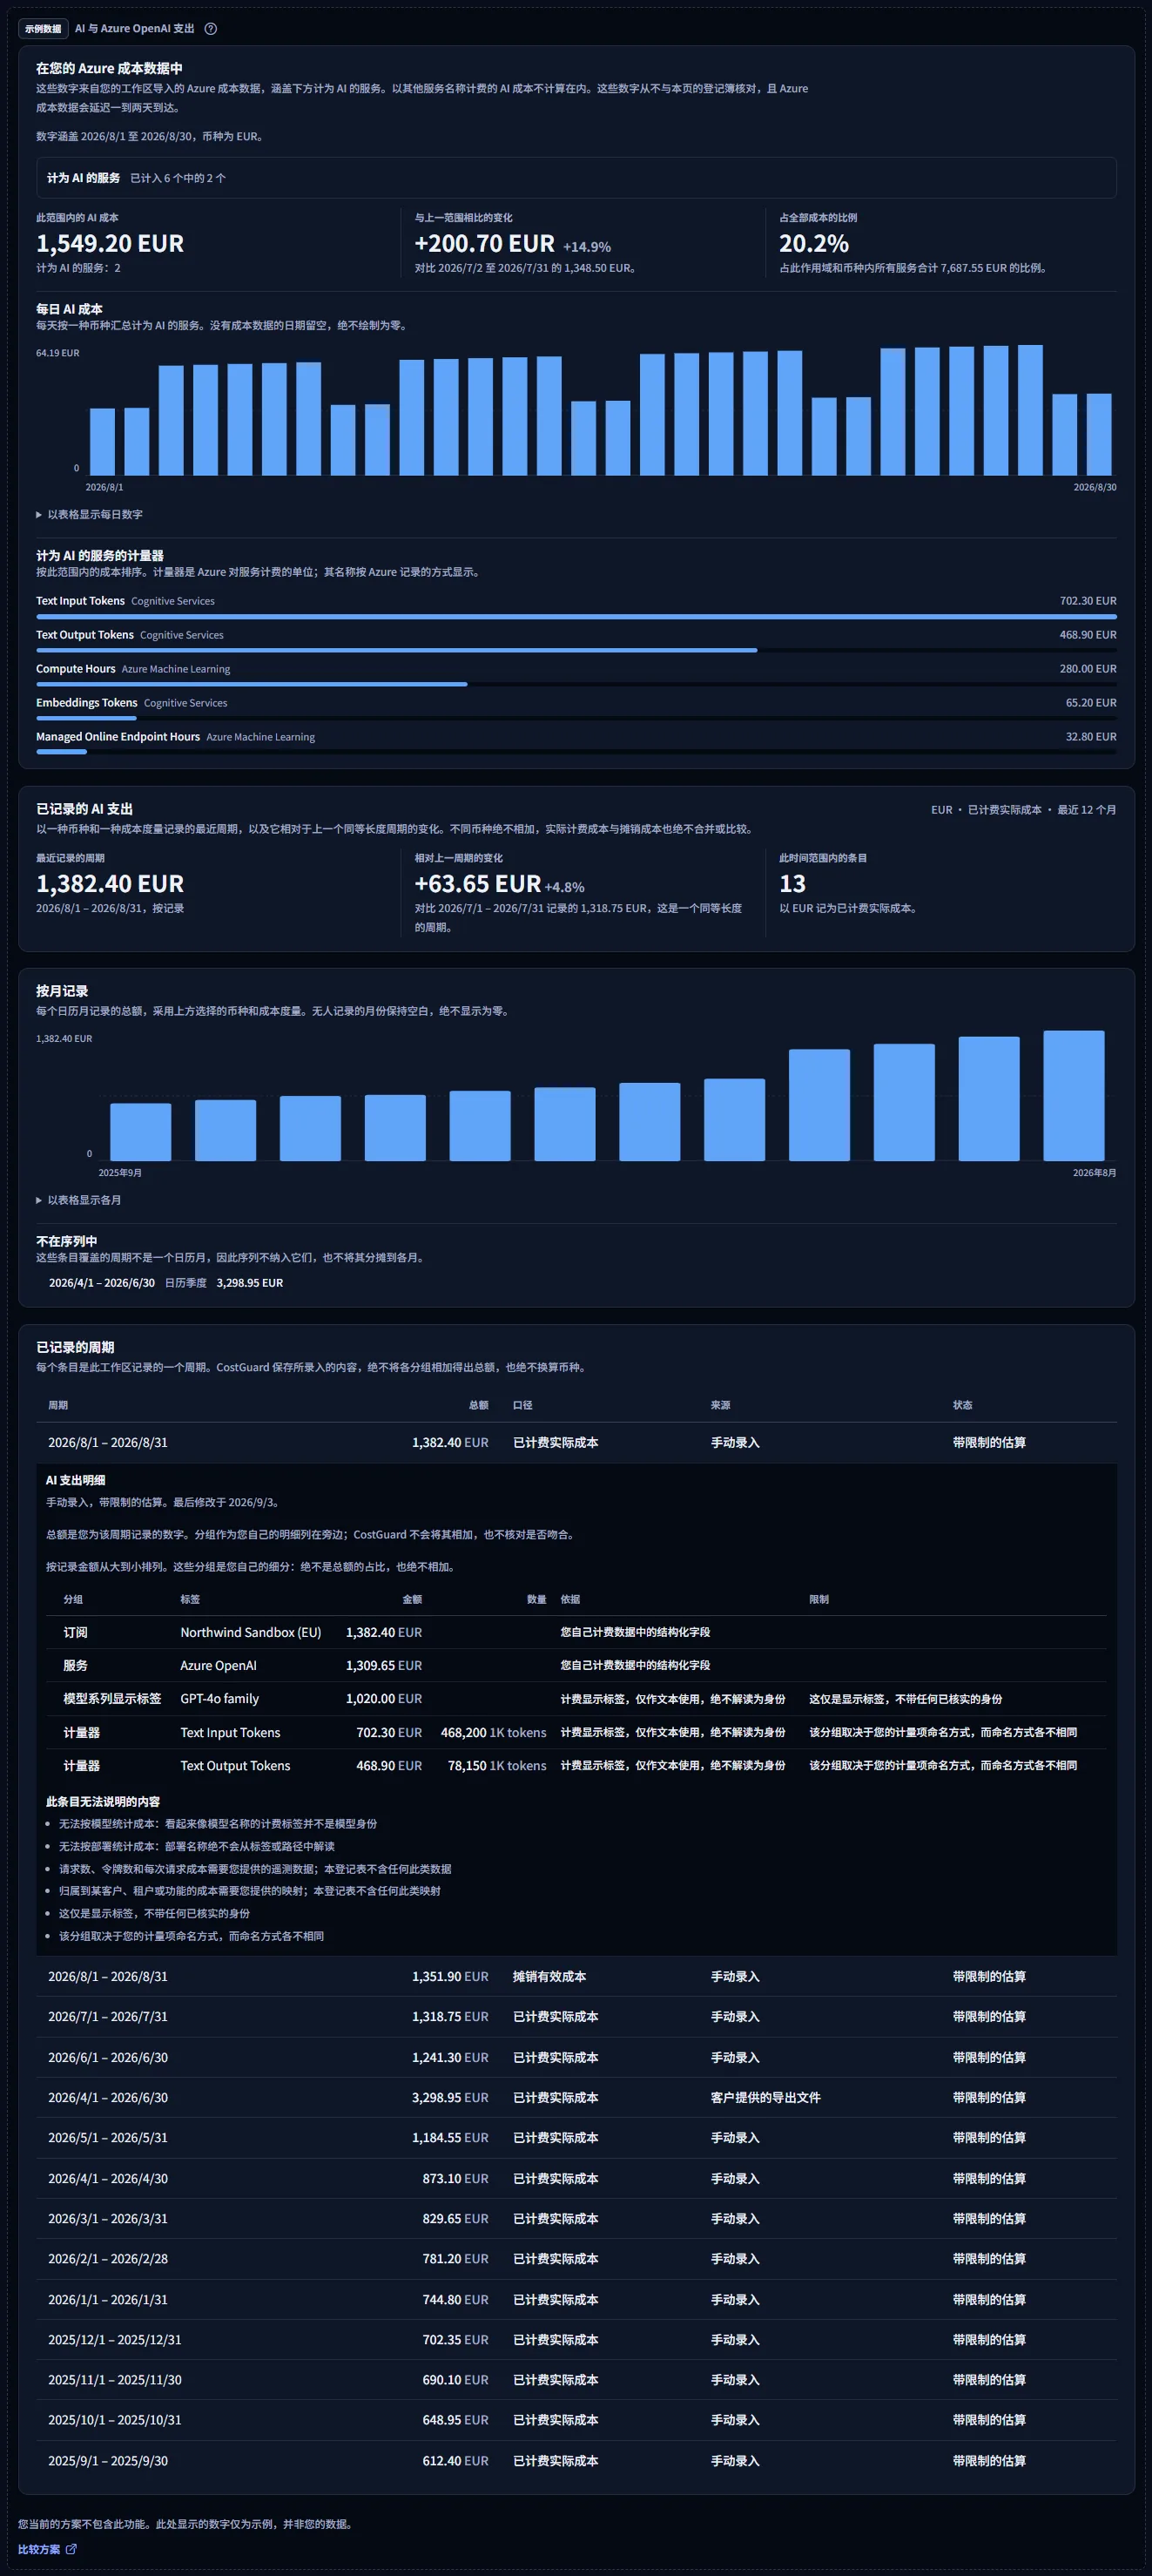Click the 状态 column header

point(962,1405)
